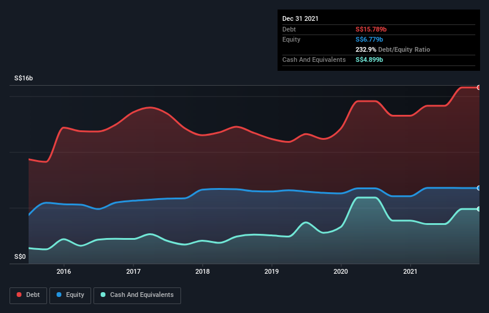Click Cash And Equivalents label in tooltip
This screenshot has height=313, width=489.
(x=314, y=60)
